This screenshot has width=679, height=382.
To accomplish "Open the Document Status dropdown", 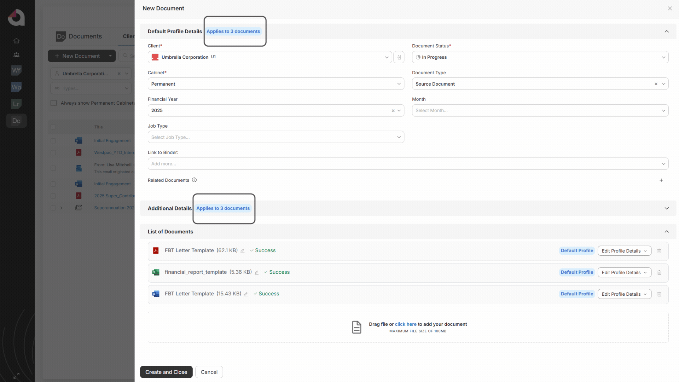I will click(540, 57).
